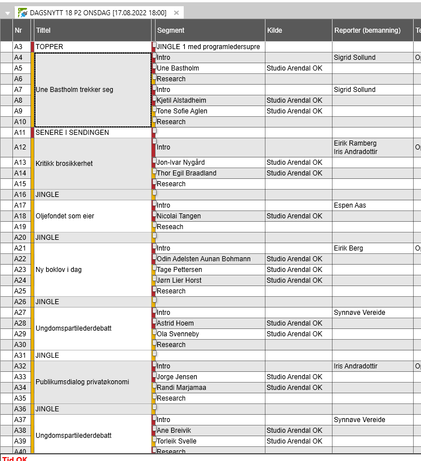Viewport: 421px width, 461px height.
Task: Click the note icon in row A36 segment
Action: click(x=154, y=407)
